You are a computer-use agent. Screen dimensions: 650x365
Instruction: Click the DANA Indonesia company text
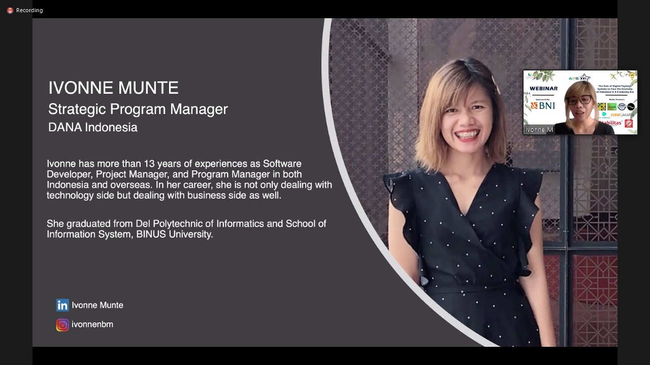click(x=93, y=127)
